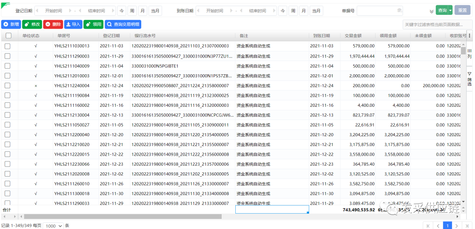Check the row YHLS2111190084 checkbox
The height and width of the screenshot is (229, 475).
point(7,95)
